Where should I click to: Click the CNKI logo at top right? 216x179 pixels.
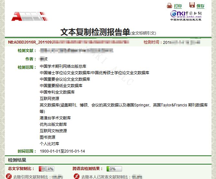point(186,15)
